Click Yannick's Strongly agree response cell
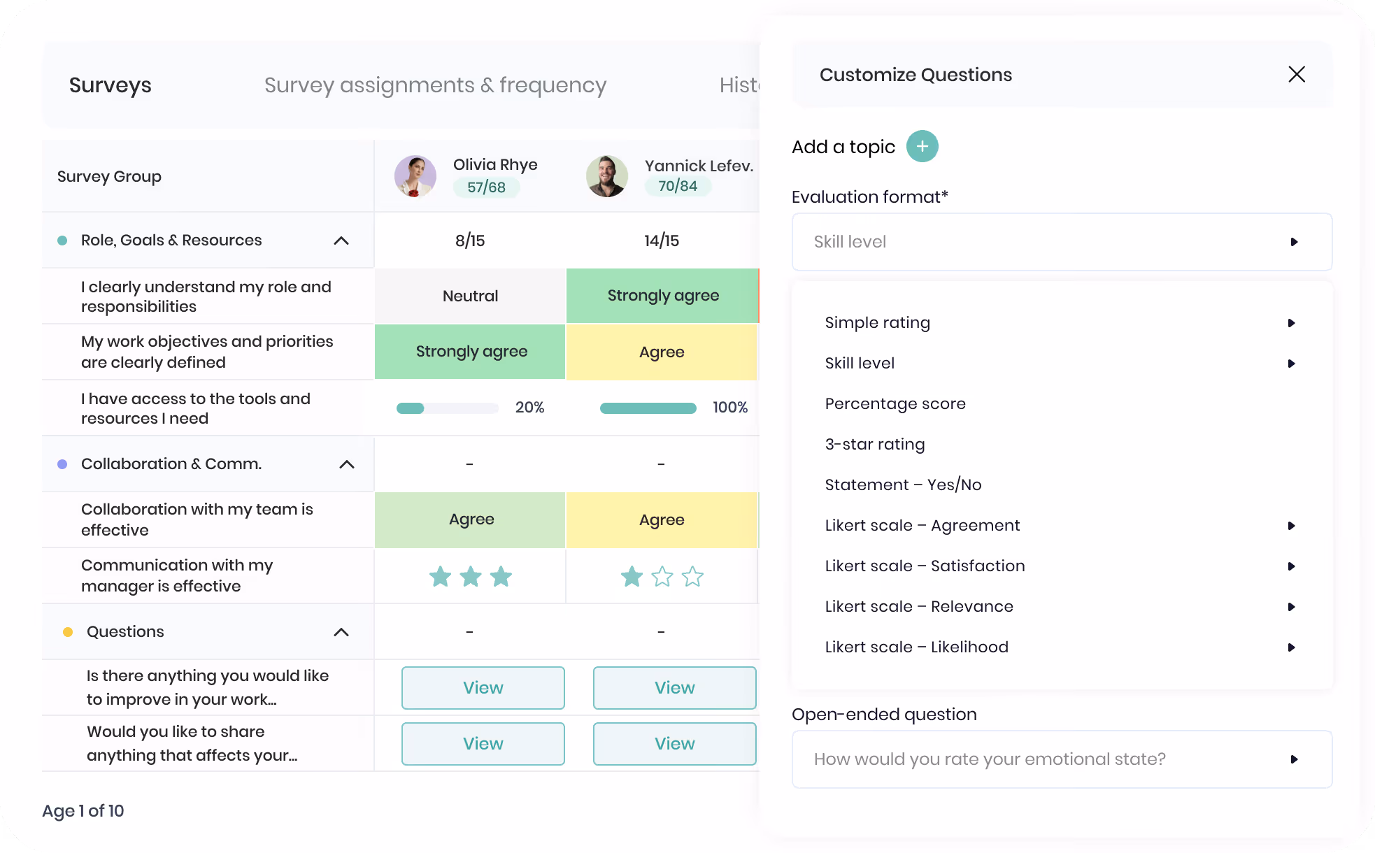Image resolution: width=1375 pixels, height=853 pixels. tap(662, 296)
